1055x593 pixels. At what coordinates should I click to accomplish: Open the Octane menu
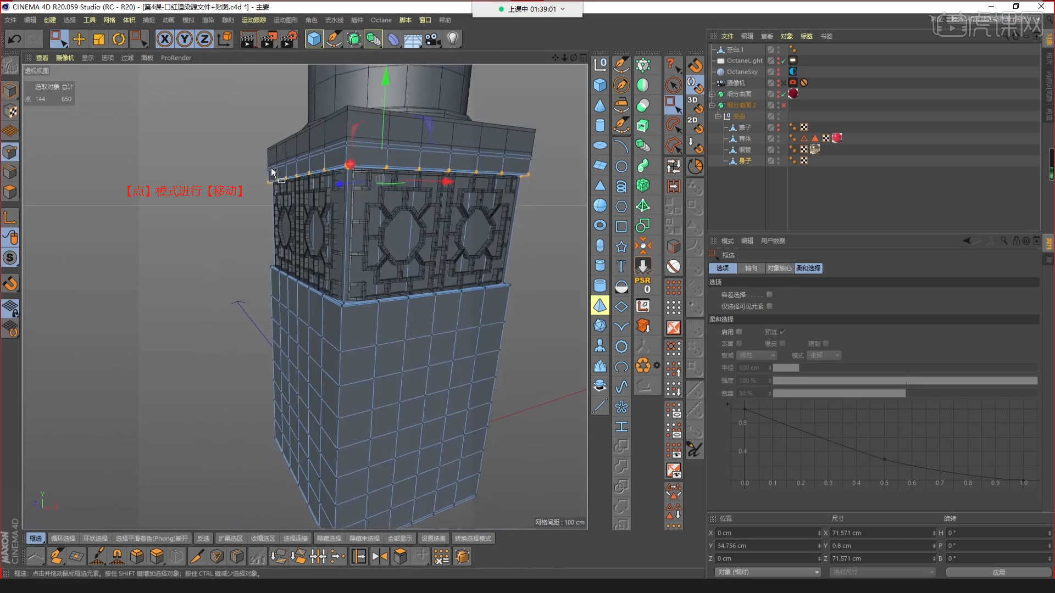[x=381, y=20]
